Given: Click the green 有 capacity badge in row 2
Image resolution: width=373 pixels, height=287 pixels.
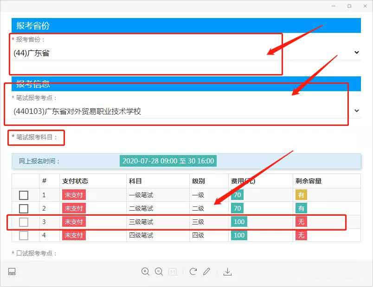Looking at the screenshot, I should pos(301,209).
